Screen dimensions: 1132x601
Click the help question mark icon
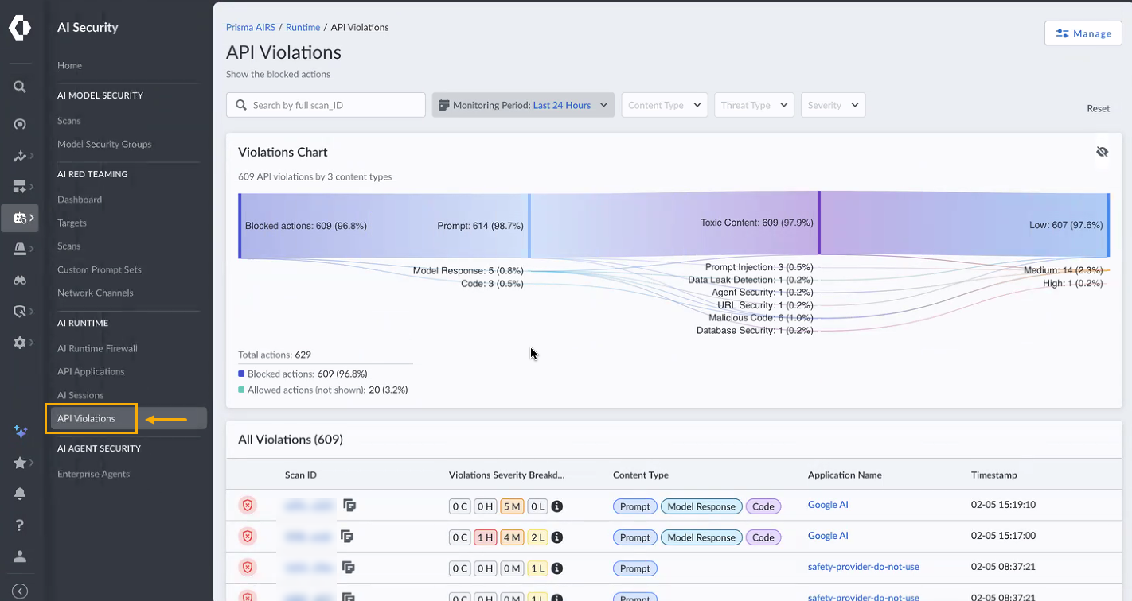point(20,525)
